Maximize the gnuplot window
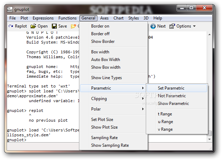 pyautogui.click(x=191, y=8)
